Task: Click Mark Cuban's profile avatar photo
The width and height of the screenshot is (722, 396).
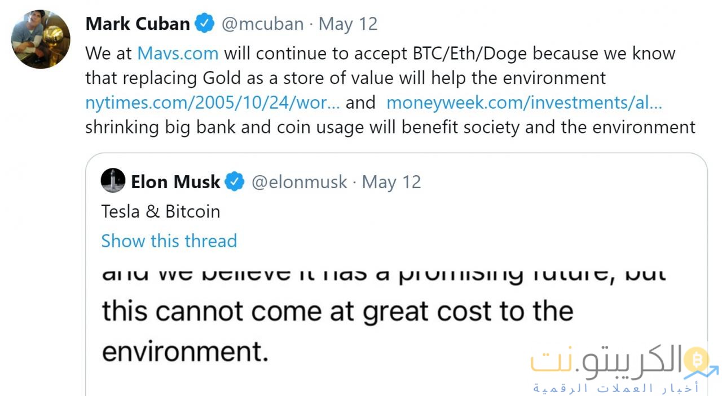Action: [41, 39]
